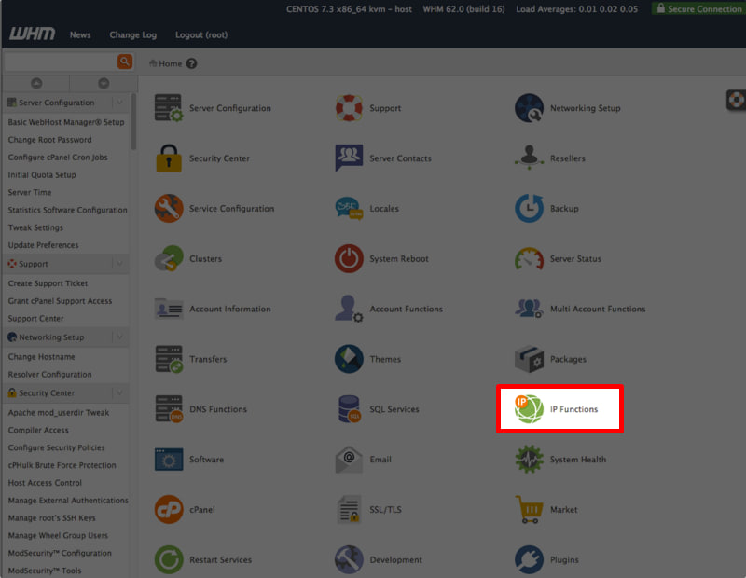
Task: Collapse the Security Center sidebar section chevron
Action: (x=120, y=392)
